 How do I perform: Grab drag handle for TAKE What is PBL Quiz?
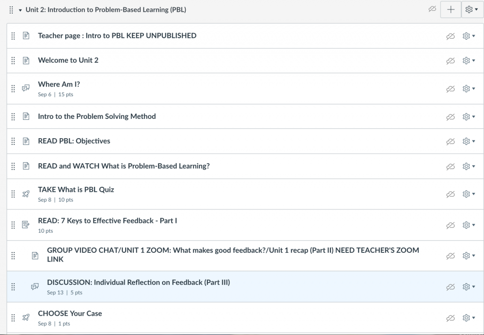(13, 194)
